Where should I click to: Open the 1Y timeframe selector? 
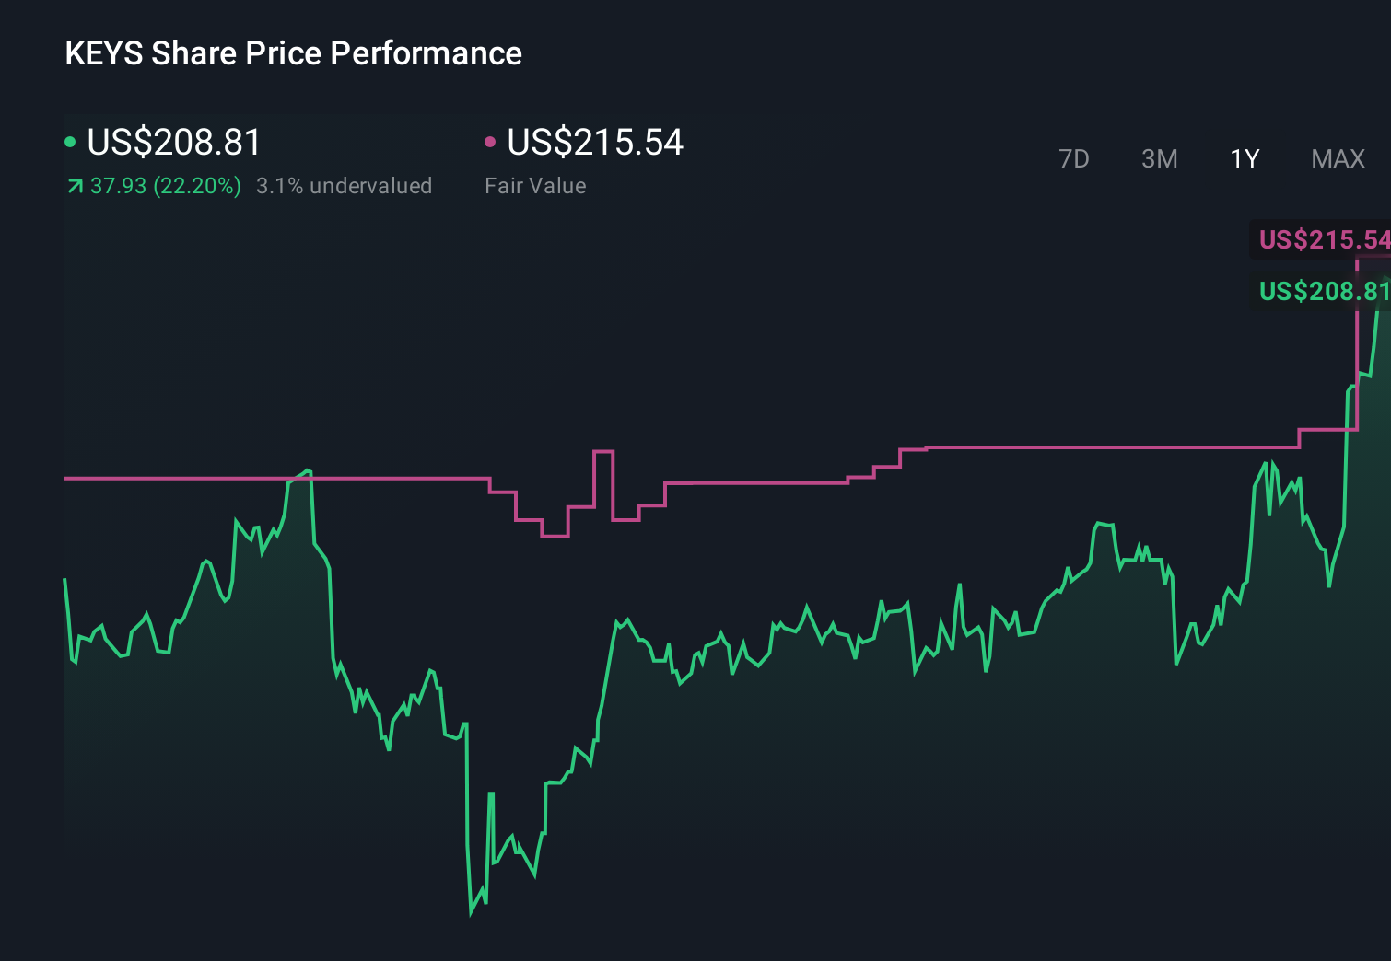1244,158
